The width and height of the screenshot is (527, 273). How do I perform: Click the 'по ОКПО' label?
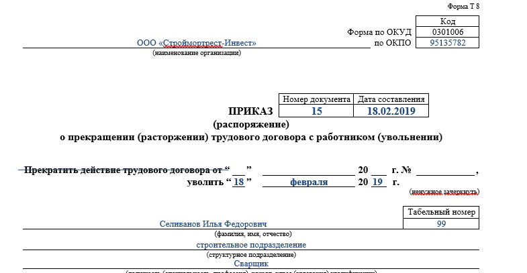[x=393, y=43]
